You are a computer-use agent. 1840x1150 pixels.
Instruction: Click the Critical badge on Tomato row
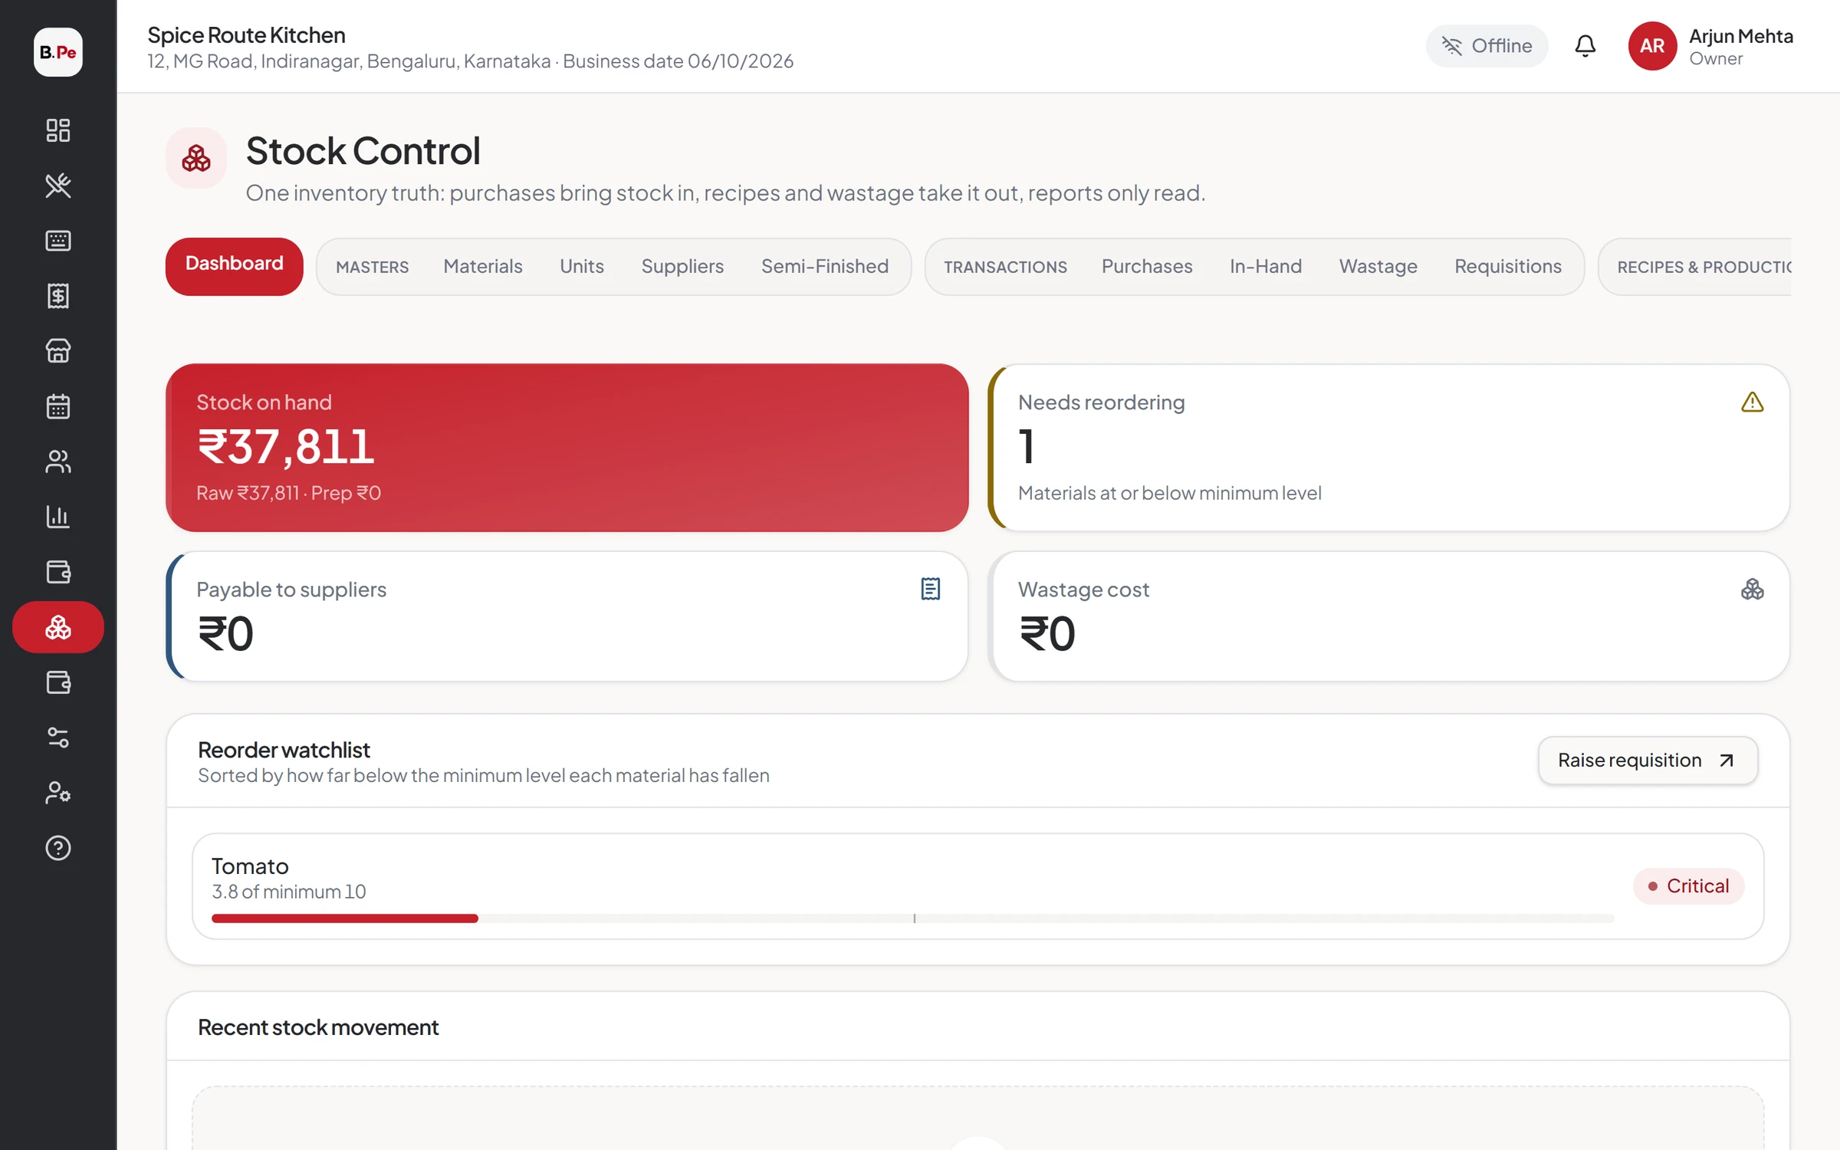click(1688, 886)
